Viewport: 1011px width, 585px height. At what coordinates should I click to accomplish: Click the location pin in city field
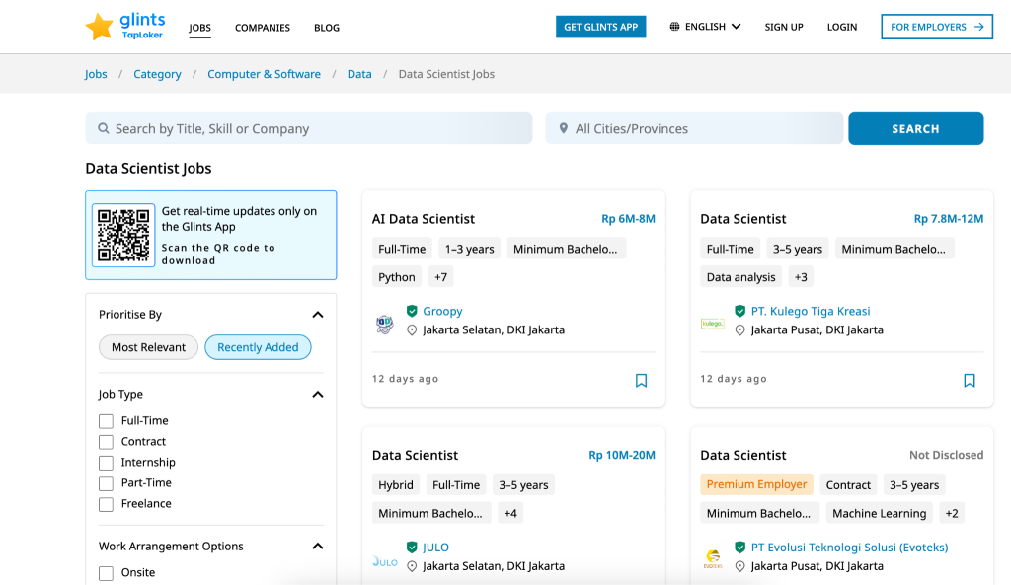click(x=564, y=128)
